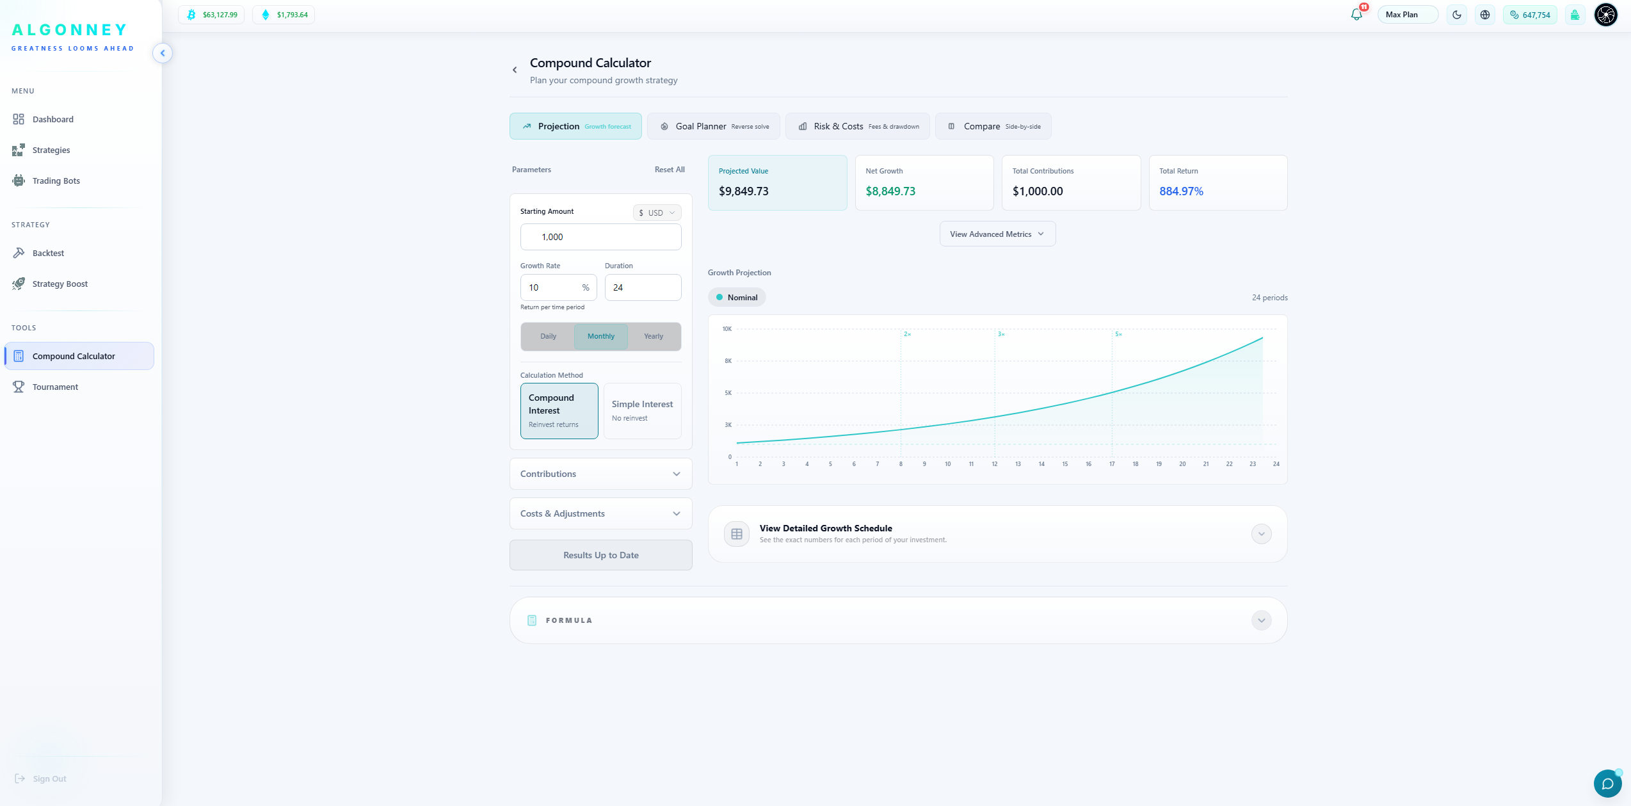Go back using the header back arrow
This screenshot has width=1631, height=806.
[515, 70]
